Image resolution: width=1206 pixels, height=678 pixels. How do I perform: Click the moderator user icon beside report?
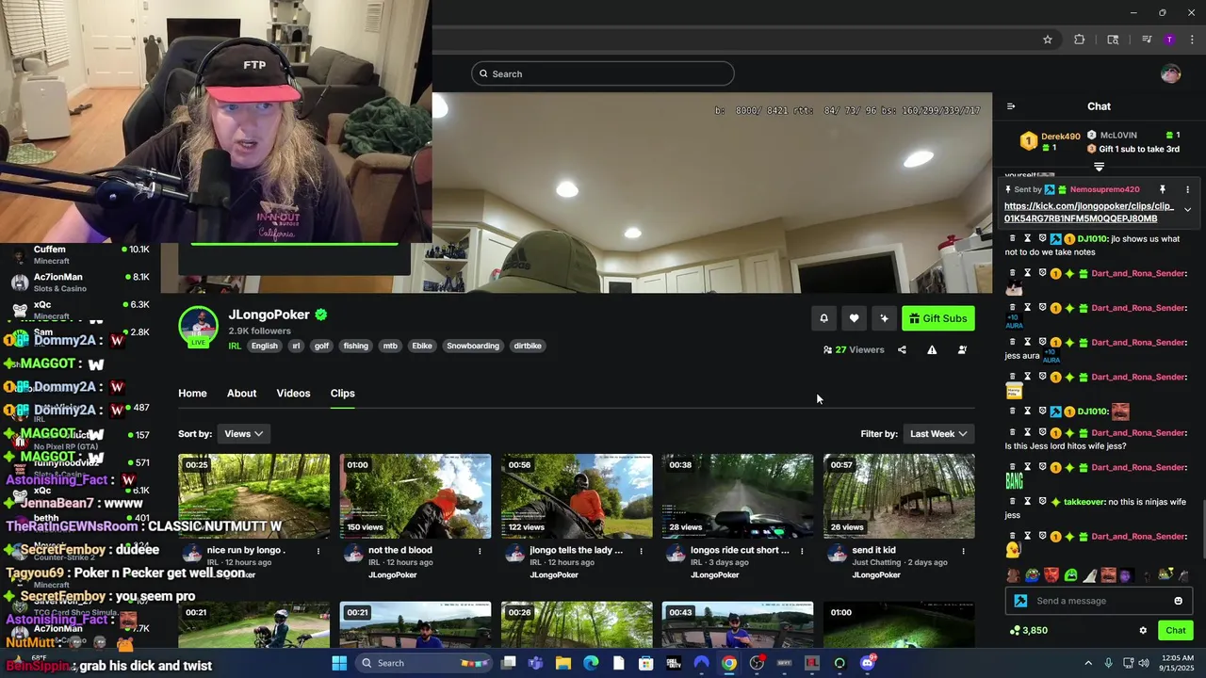tap(962, 349)
